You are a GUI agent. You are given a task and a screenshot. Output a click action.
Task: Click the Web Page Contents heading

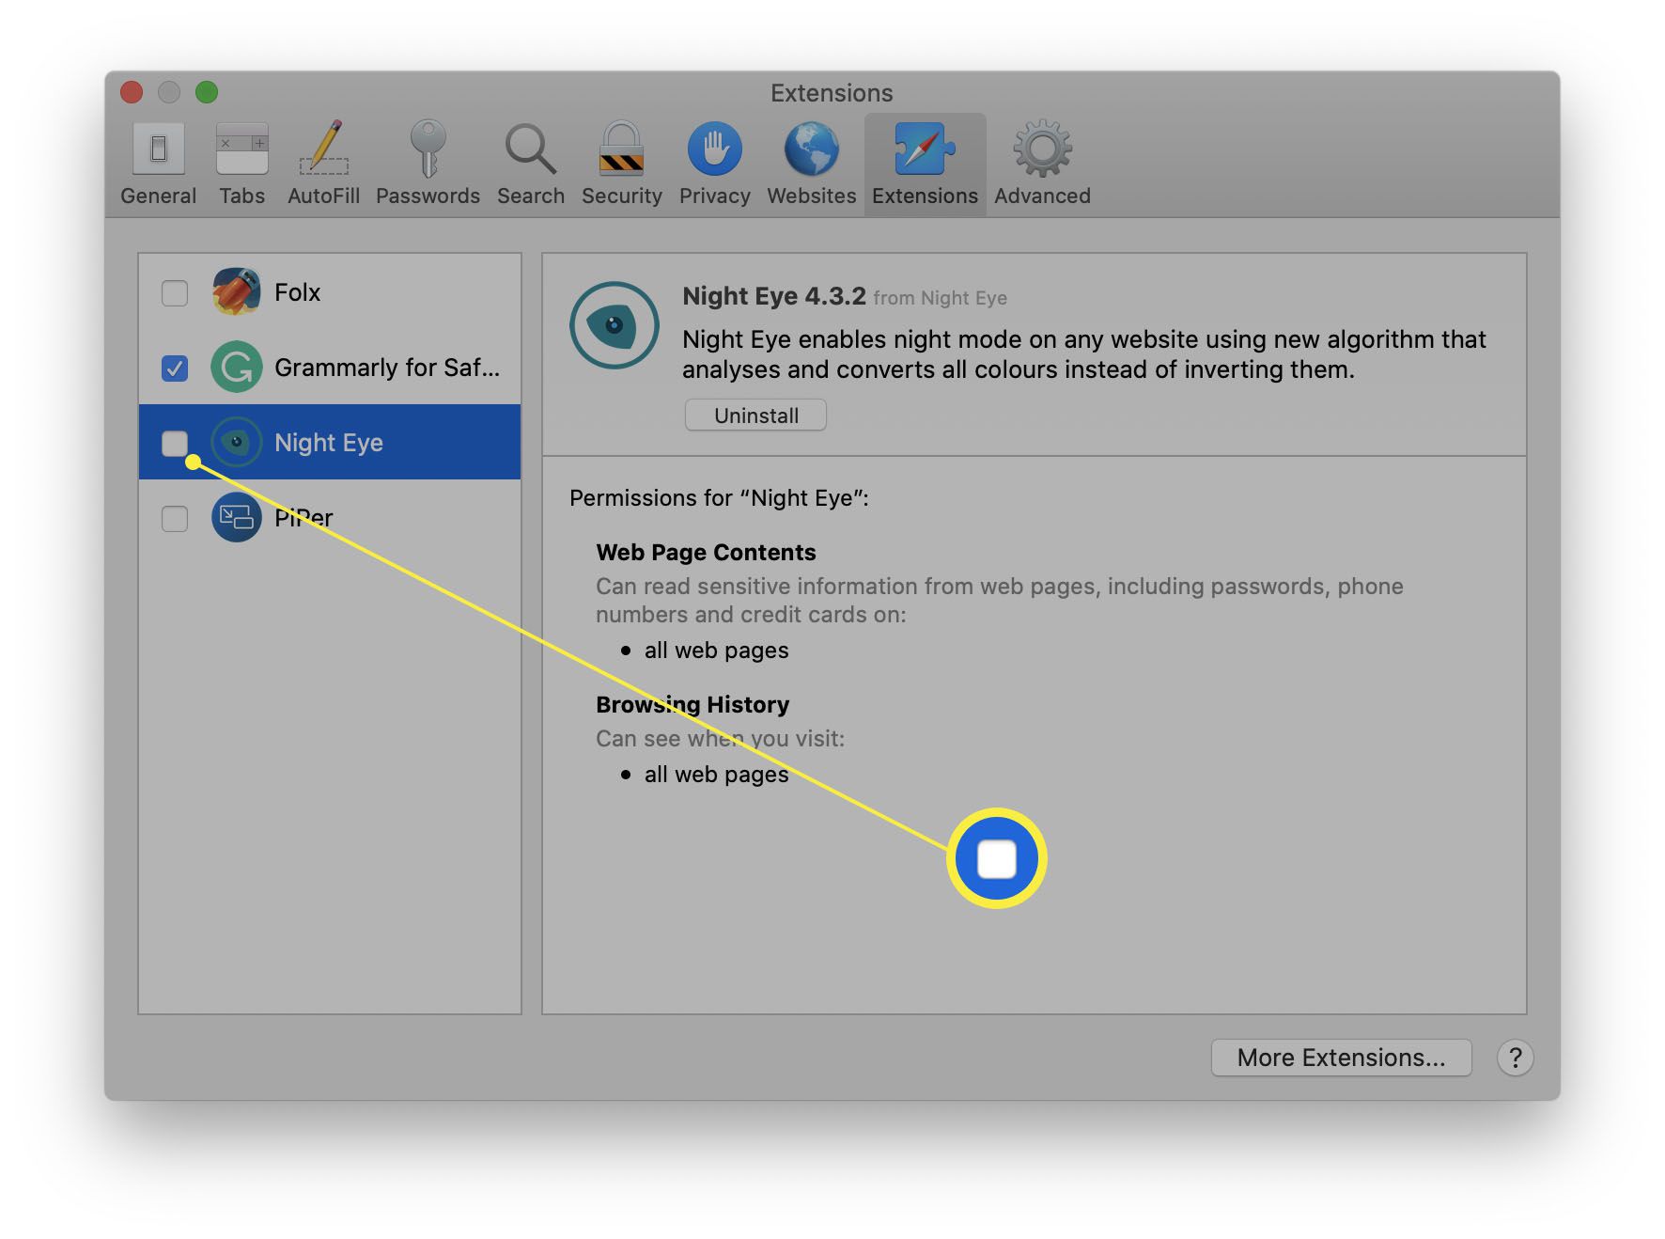(706, 552)
